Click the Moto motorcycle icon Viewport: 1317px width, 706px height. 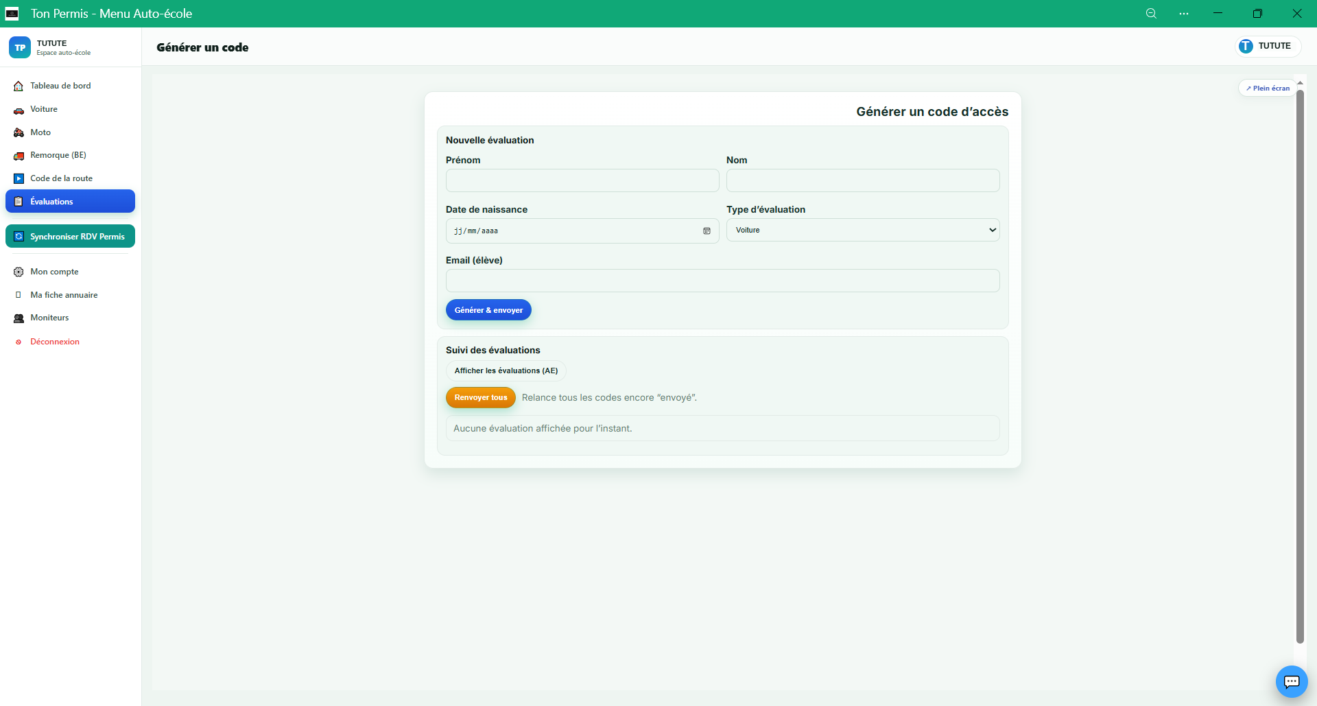[19, 132]
